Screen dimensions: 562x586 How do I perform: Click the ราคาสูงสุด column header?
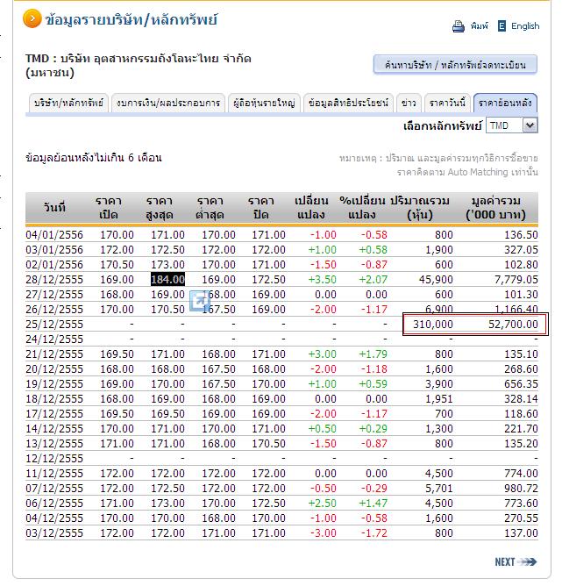pos(160,207)
